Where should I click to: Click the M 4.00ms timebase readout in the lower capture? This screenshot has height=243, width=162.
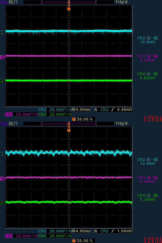pyautogui.click(x=81, y=231)
